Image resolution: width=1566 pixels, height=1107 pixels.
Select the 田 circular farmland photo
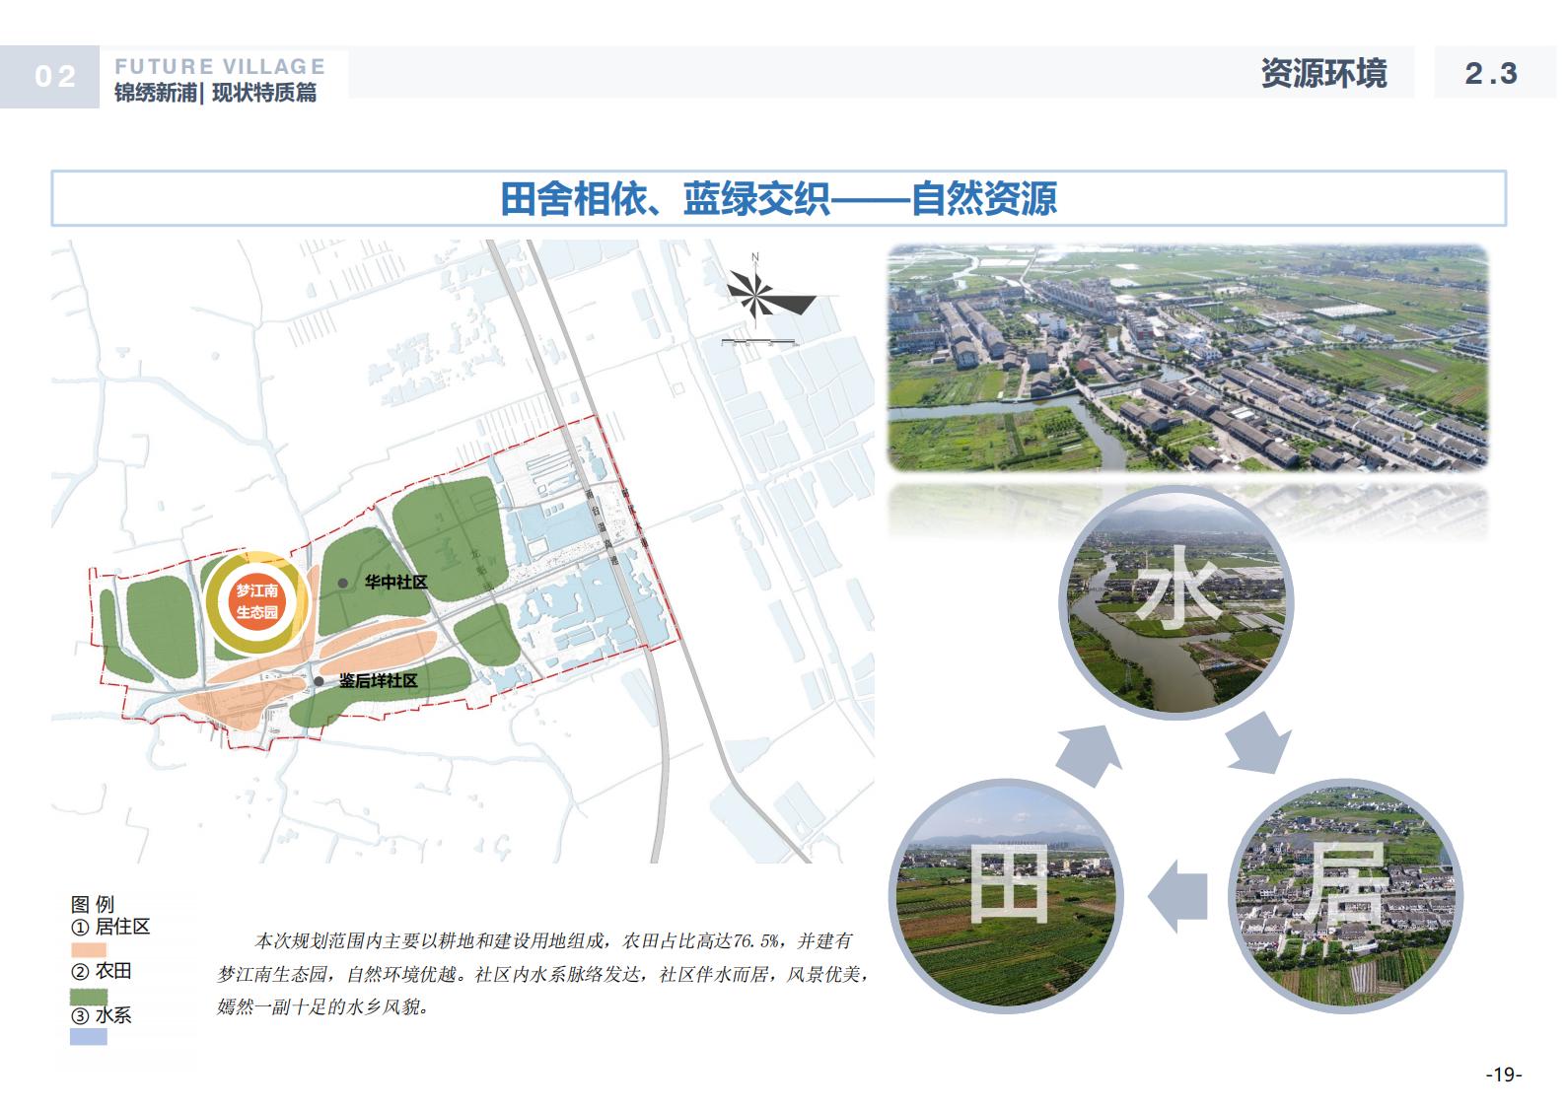[1007, 895]
